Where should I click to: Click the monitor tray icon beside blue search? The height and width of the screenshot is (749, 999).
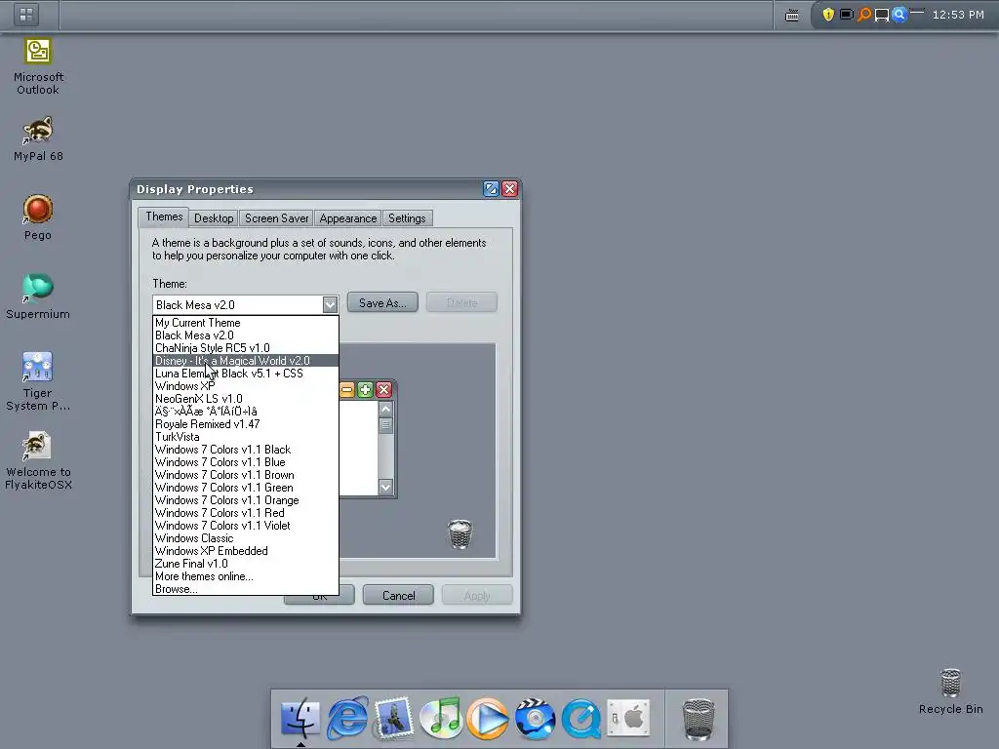pyautogui.click(x=882, y=15)
